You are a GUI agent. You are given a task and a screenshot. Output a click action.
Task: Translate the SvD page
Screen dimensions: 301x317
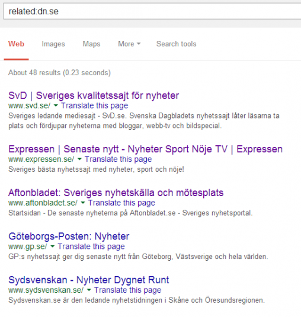point(95,105)
